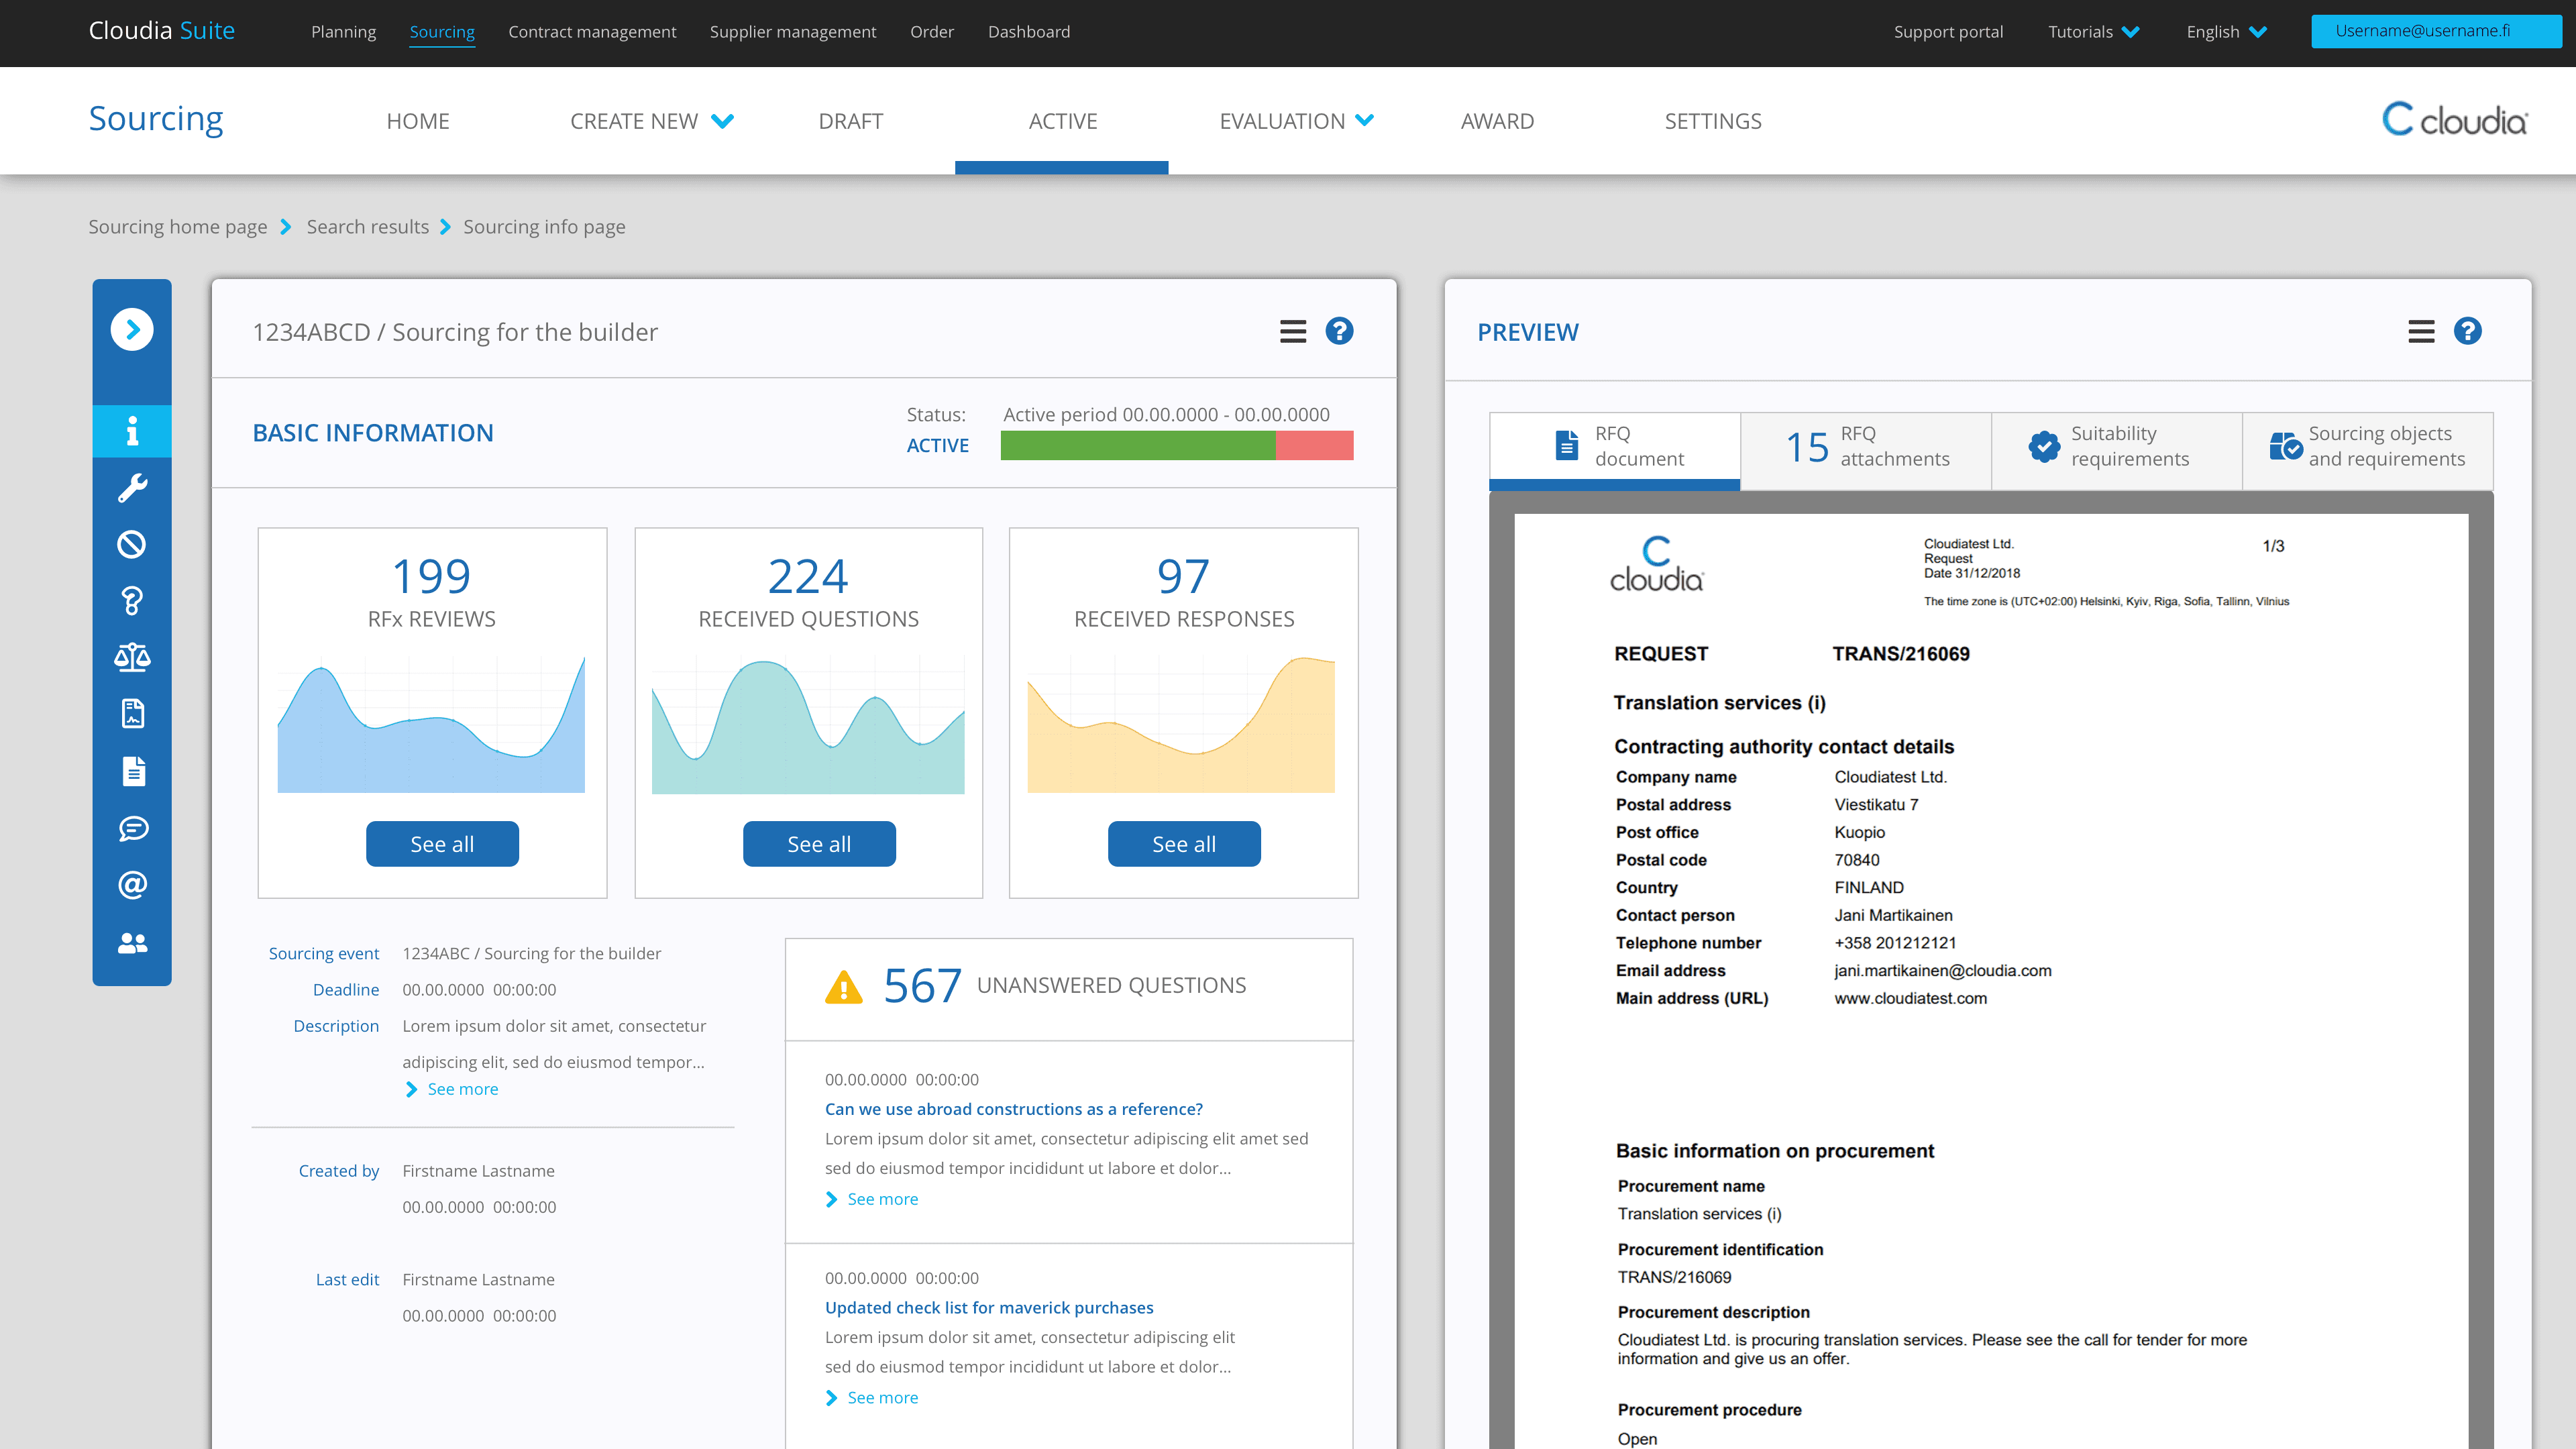Open the English language dropdown
The height and width of the screenshot is (1449, 2576).
[x=2226, y=31]
